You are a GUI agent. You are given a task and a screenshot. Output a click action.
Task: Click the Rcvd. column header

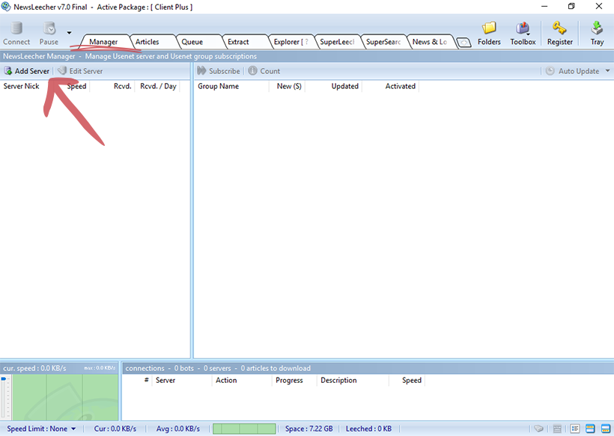point(123,87)
